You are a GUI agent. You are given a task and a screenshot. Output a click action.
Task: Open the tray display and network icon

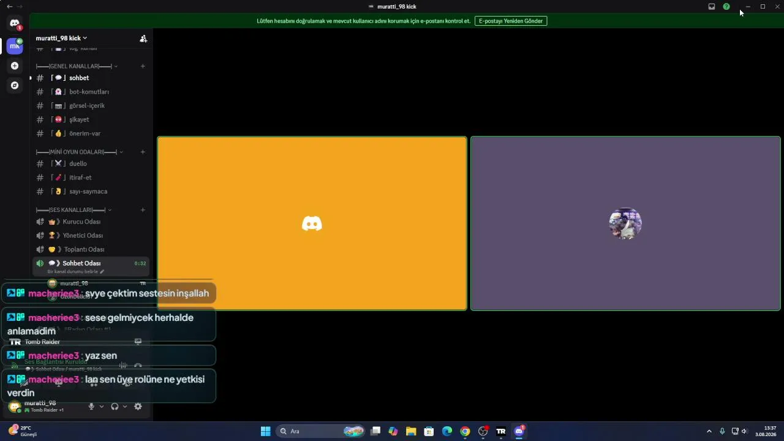[x=735, y=431]
